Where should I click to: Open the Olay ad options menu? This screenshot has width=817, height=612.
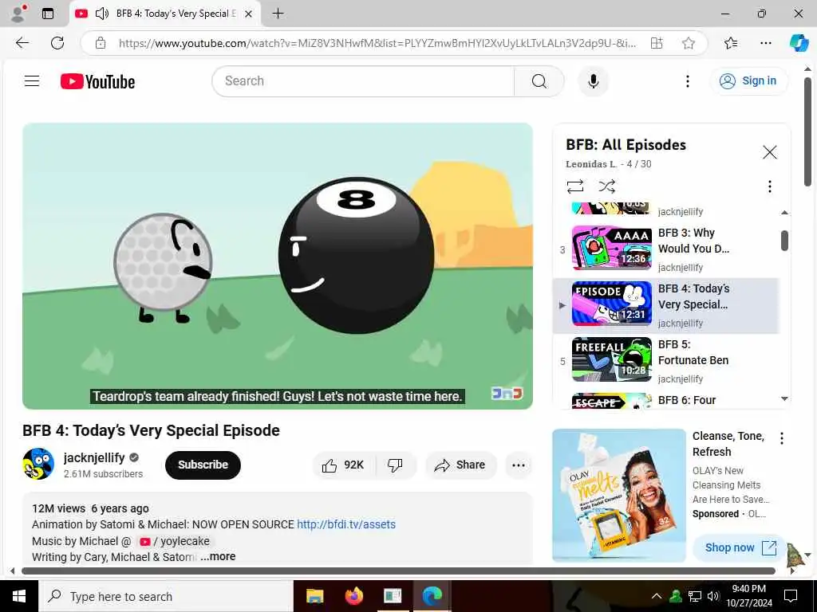click(782, 438)
